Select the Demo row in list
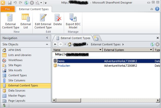The height and width of the screenshot is (108, 161). 61,61
